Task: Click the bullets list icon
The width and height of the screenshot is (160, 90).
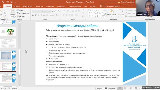Action: tap(64, 11)
